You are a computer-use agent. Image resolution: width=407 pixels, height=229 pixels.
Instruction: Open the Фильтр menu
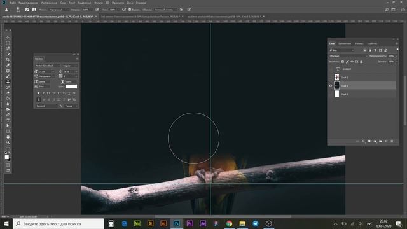[99, 3]
